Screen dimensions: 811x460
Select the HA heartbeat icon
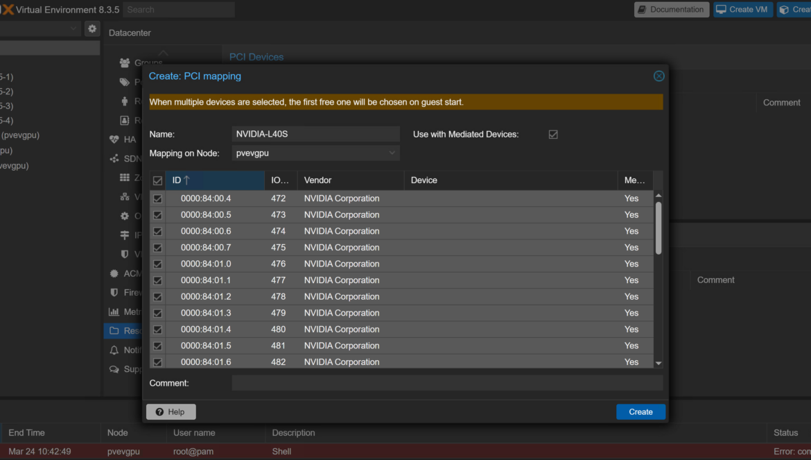pos(114,139)
